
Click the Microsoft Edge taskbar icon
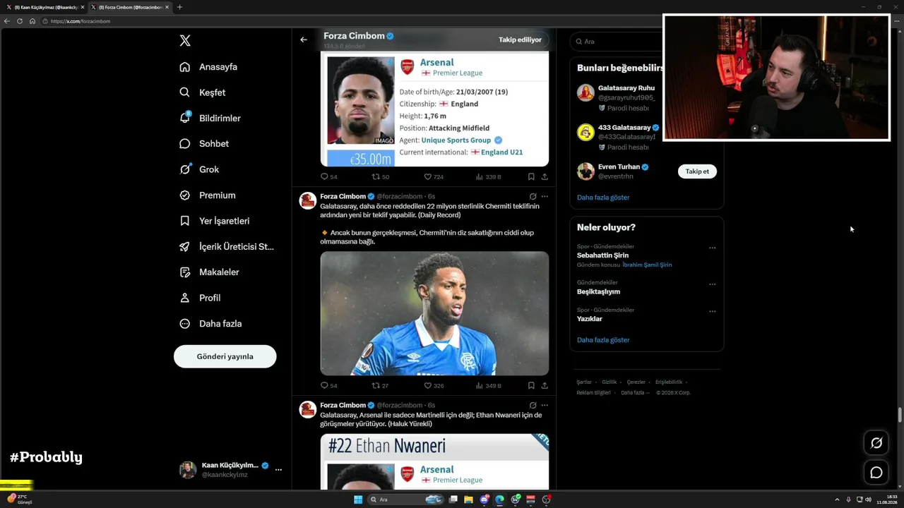pos(499,500)
